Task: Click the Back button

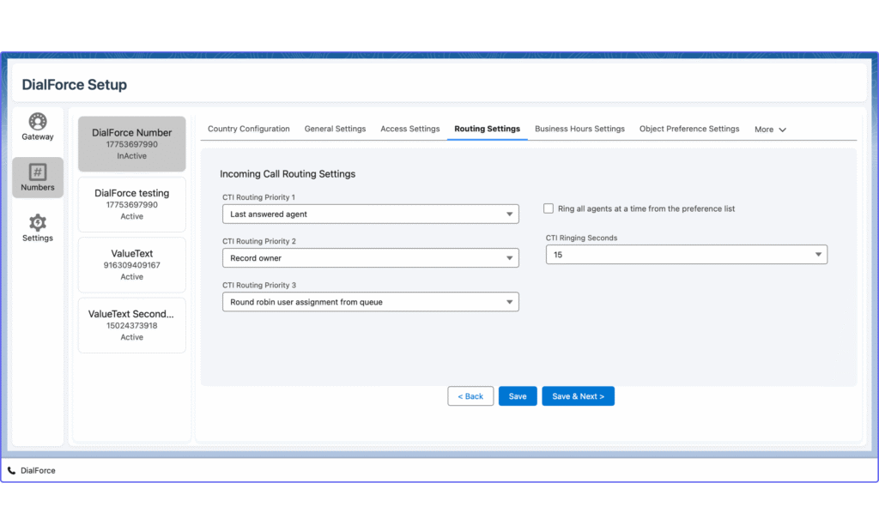Action: click(x=470, y=396)
